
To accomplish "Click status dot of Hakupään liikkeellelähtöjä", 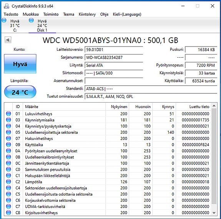I will [x=8, y=176].
